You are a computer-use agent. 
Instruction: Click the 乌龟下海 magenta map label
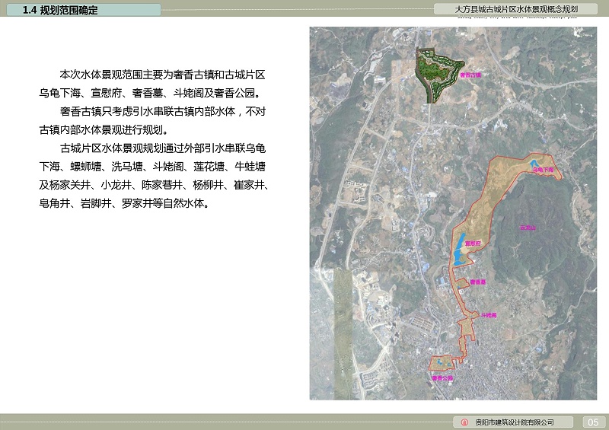[x=544, y=171]
